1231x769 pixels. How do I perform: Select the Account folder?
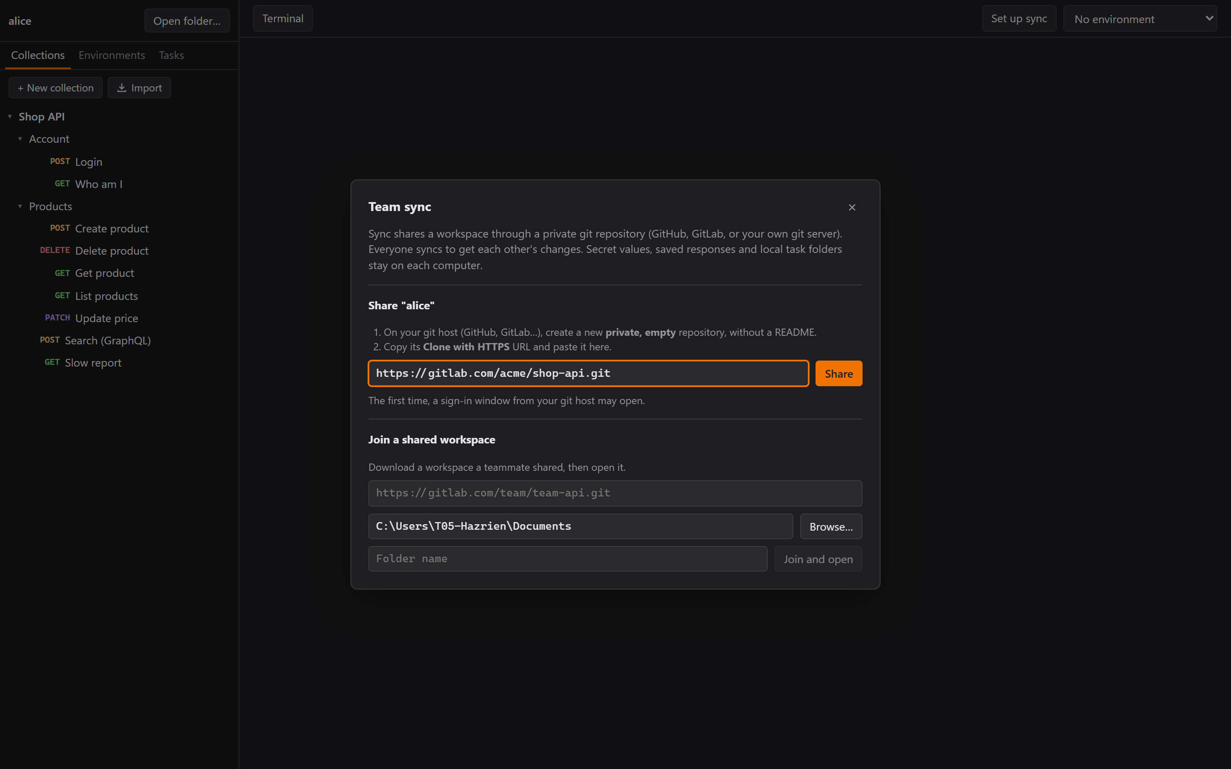tap(49, 139)
